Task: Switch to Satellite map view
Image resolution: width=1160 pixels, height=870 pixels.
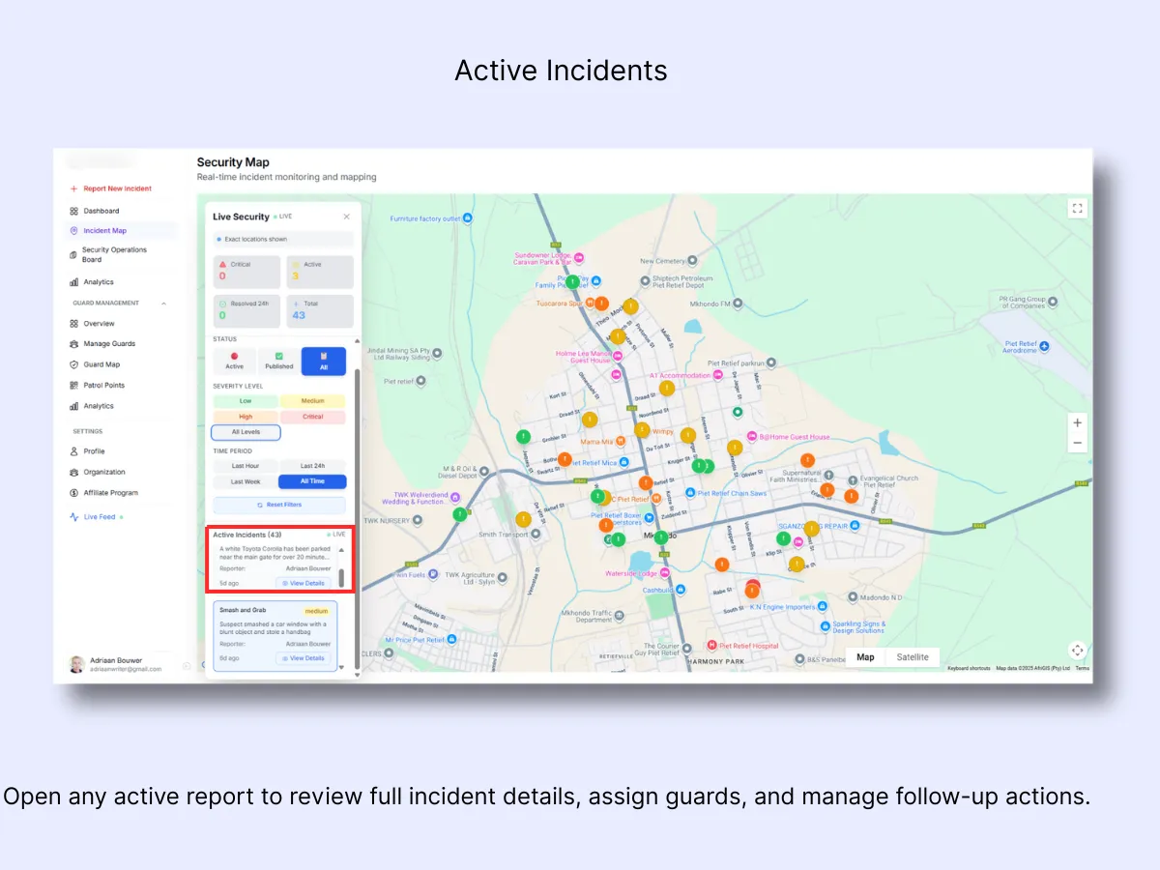Action: (913, 656)
